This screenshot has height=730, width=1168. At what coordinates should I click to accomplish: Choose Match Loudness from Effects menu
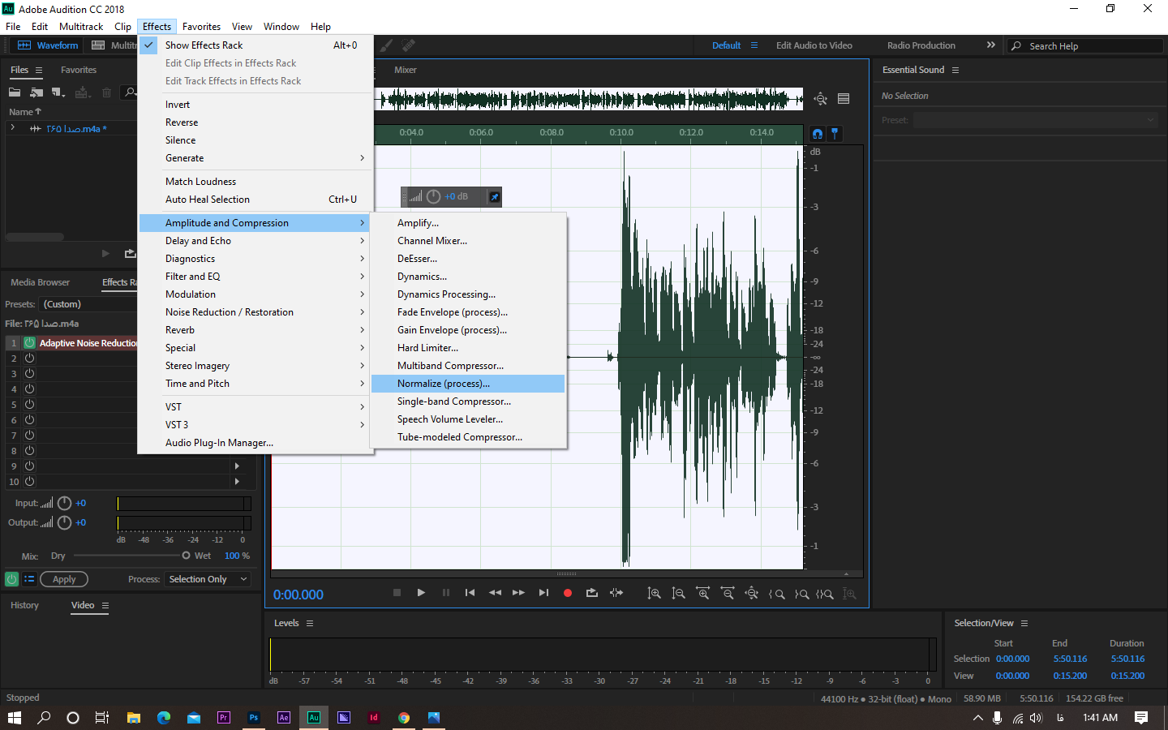[x=255, y=182]
